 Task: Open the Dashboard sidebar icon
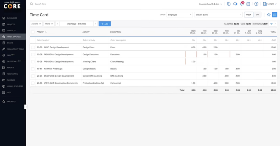(x=4, y=18)
